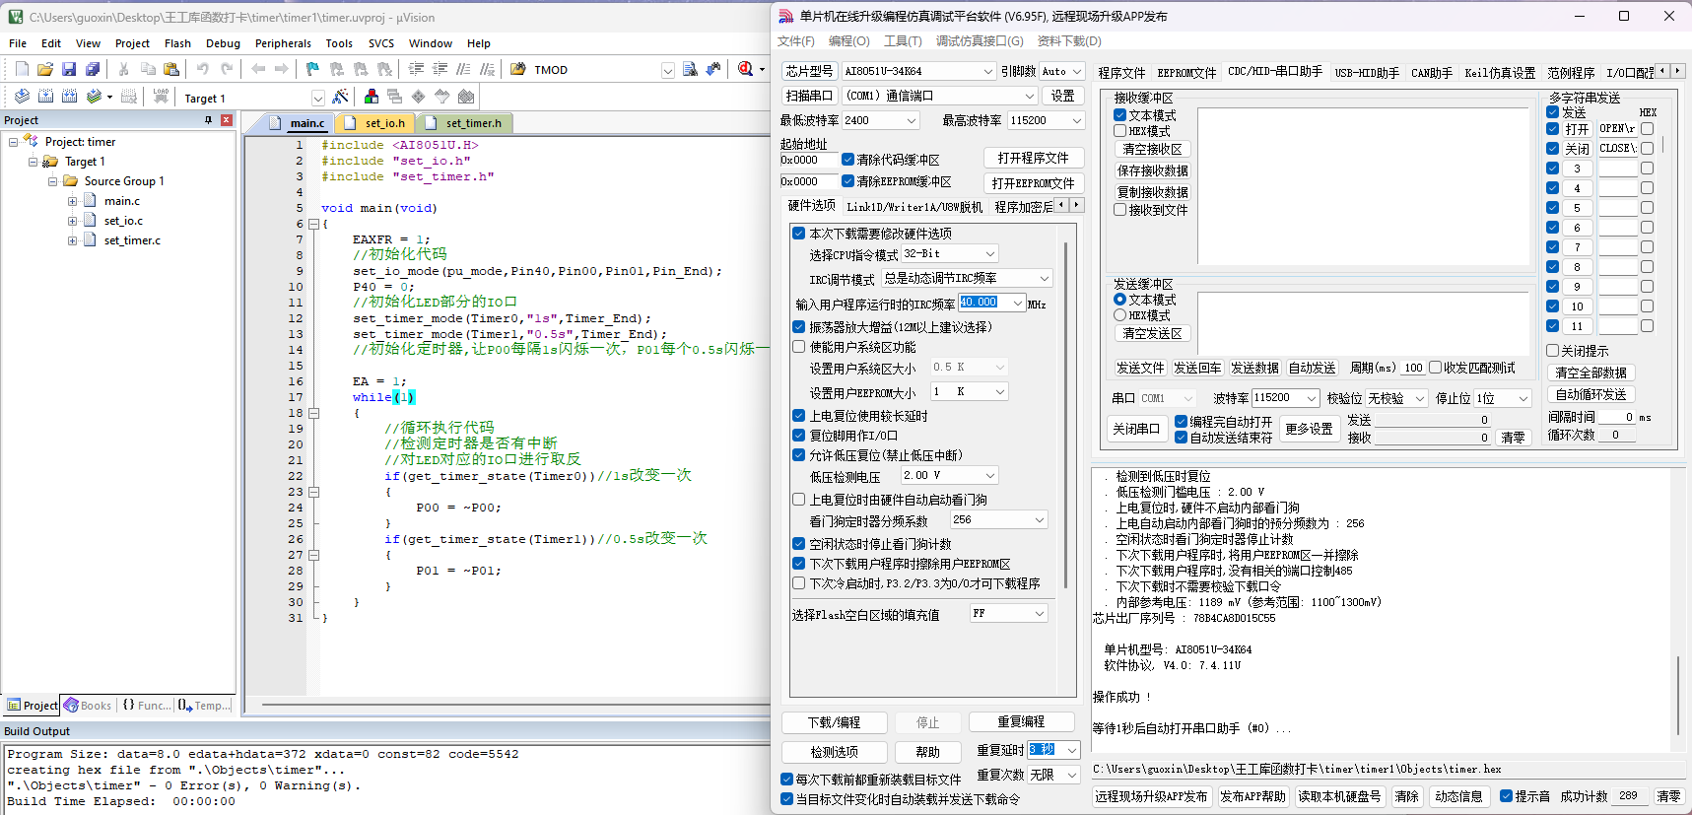Enable 使能用户系统区功能 checkbox
This screenshot has height=815, width=1692.
799,347
